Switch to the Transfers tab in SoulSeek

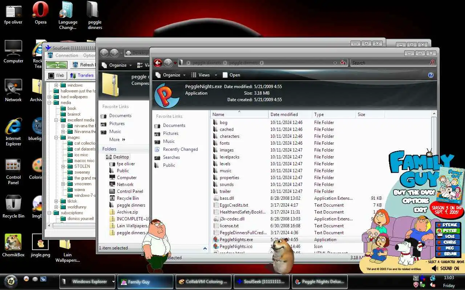[x=82, y=75]
